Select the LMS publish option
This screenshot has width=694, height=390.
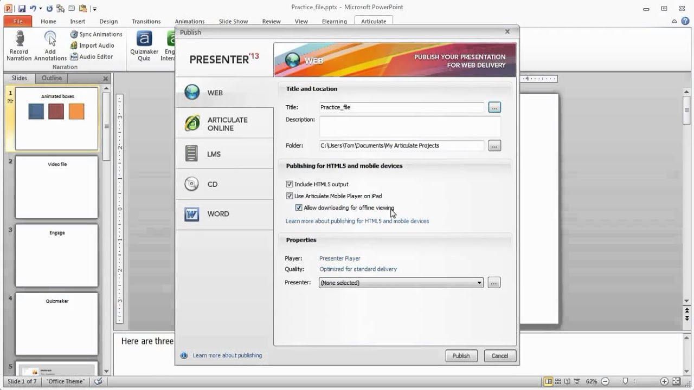click(x=224, y=154)
